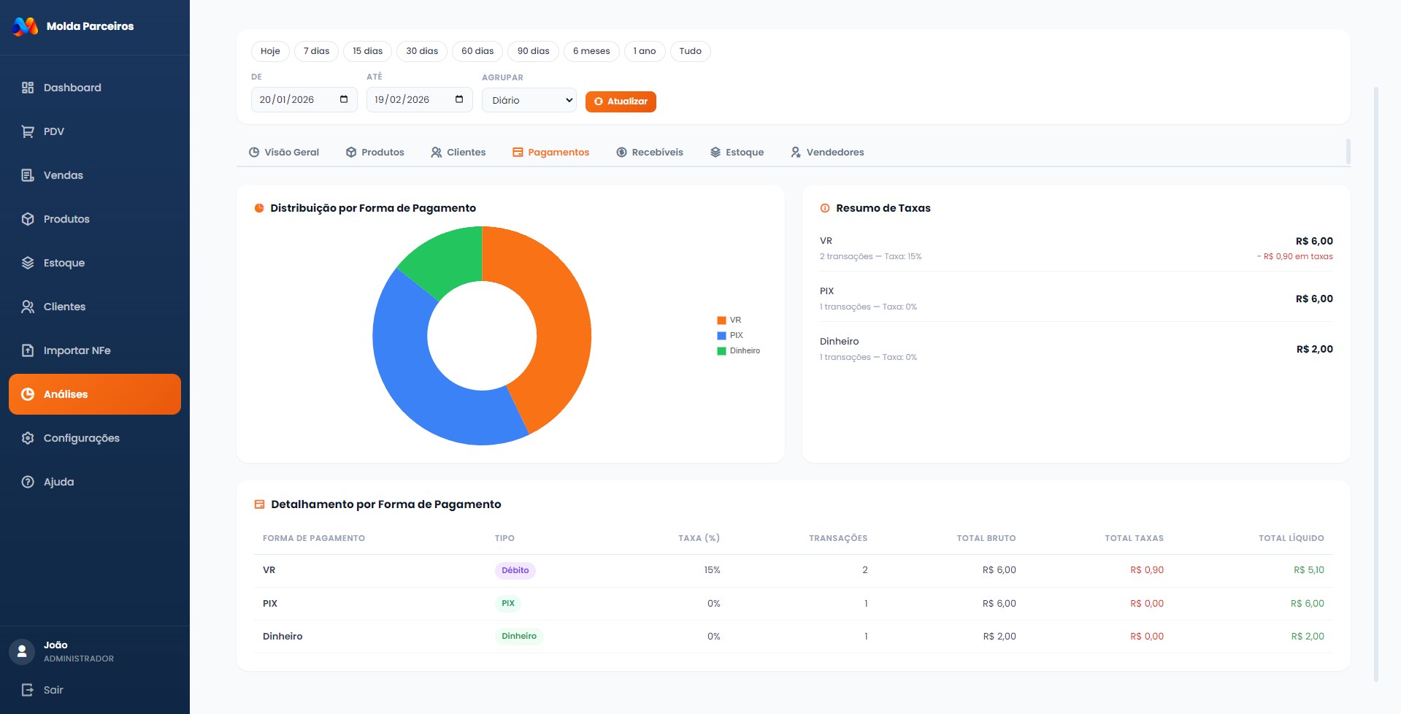
Task: Click the Estoque layers icon in sidebar
Action: [28, 263]
